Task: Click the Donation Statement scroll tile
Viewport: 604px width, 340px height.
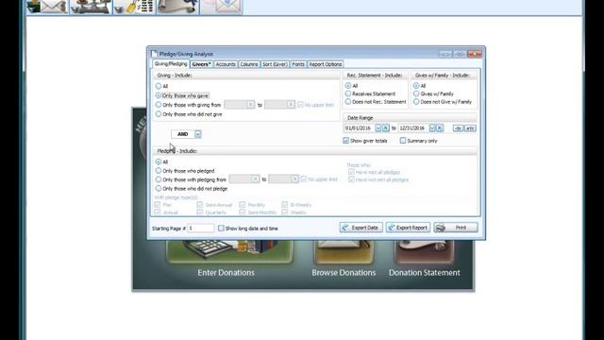Action: (x=424, y=252)
